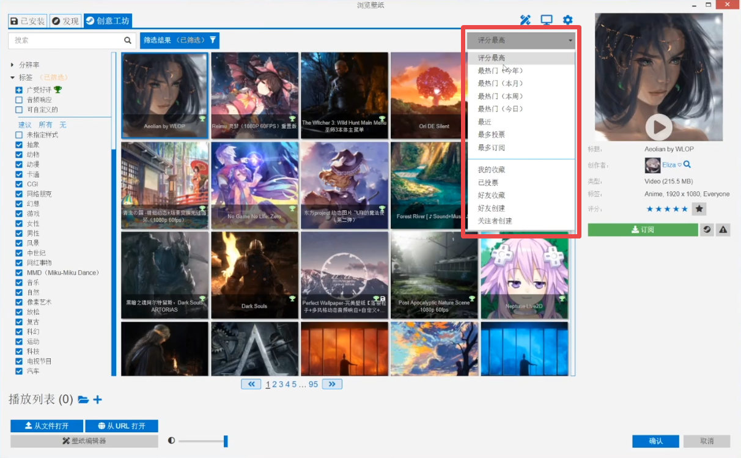This screenshot has height=458, width=741.
Task: Select 最热门（本月）sort option
Action: (521, 84)
